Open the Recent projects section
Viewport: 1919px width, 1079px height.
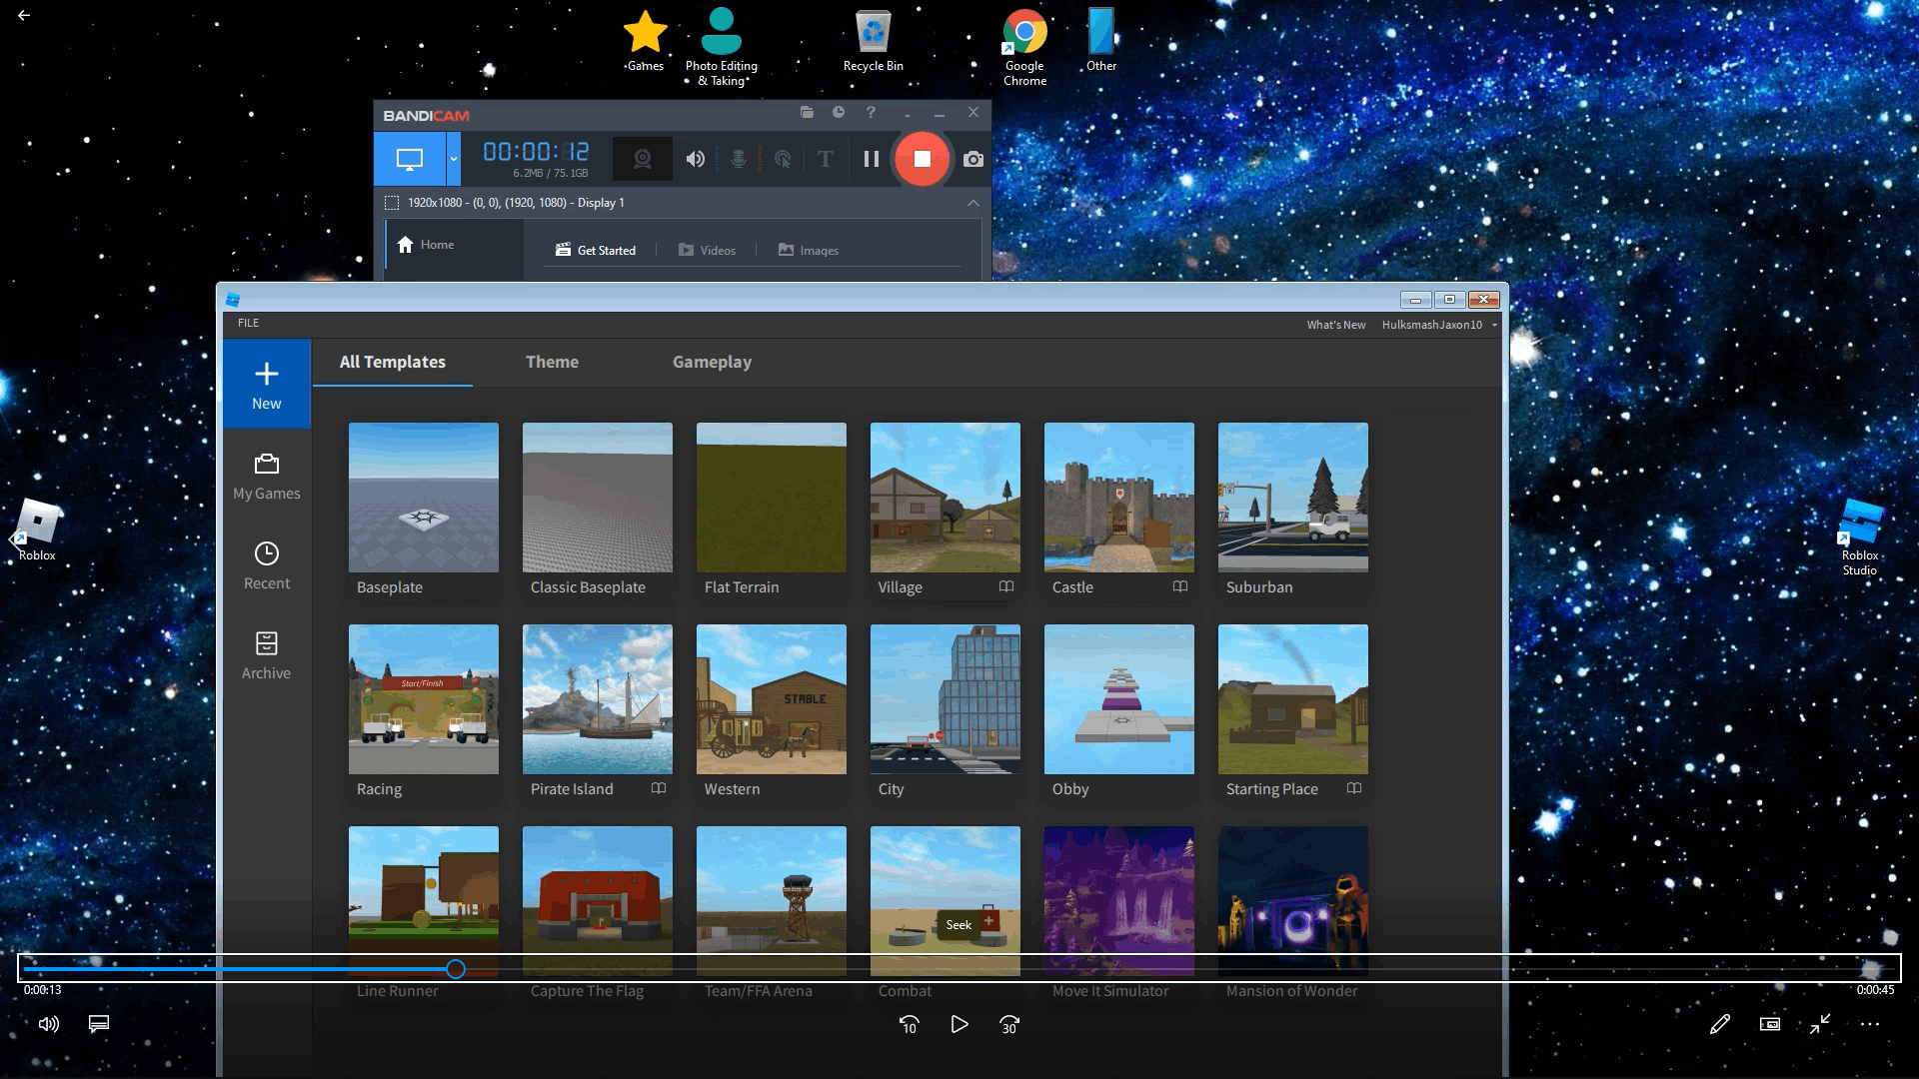click(x=266, y=566)
